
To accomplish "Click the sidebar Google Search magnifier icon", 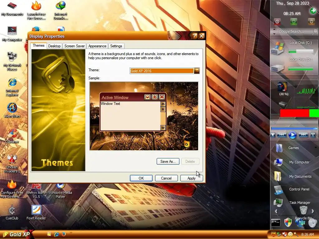I will point(315,31).
